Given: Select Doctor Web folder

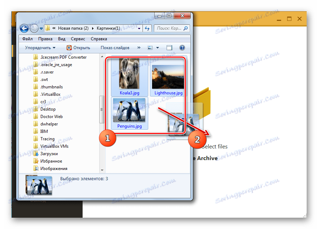Looking at the screenshot, I should click(x=51, y=117).
